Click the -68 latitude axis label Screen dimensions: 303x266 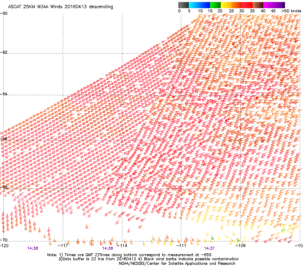pos(4,187)
